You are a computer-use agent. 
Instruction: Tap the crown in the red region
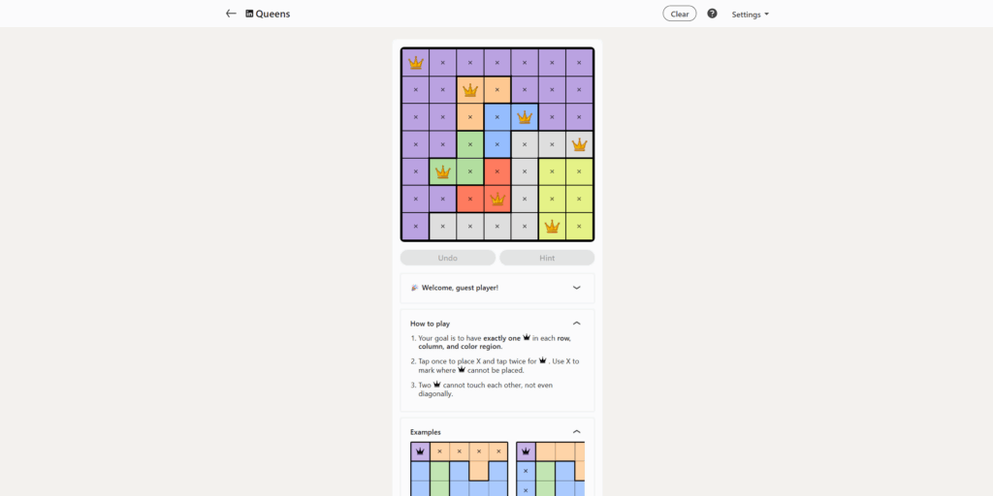(x=497, y=199)
